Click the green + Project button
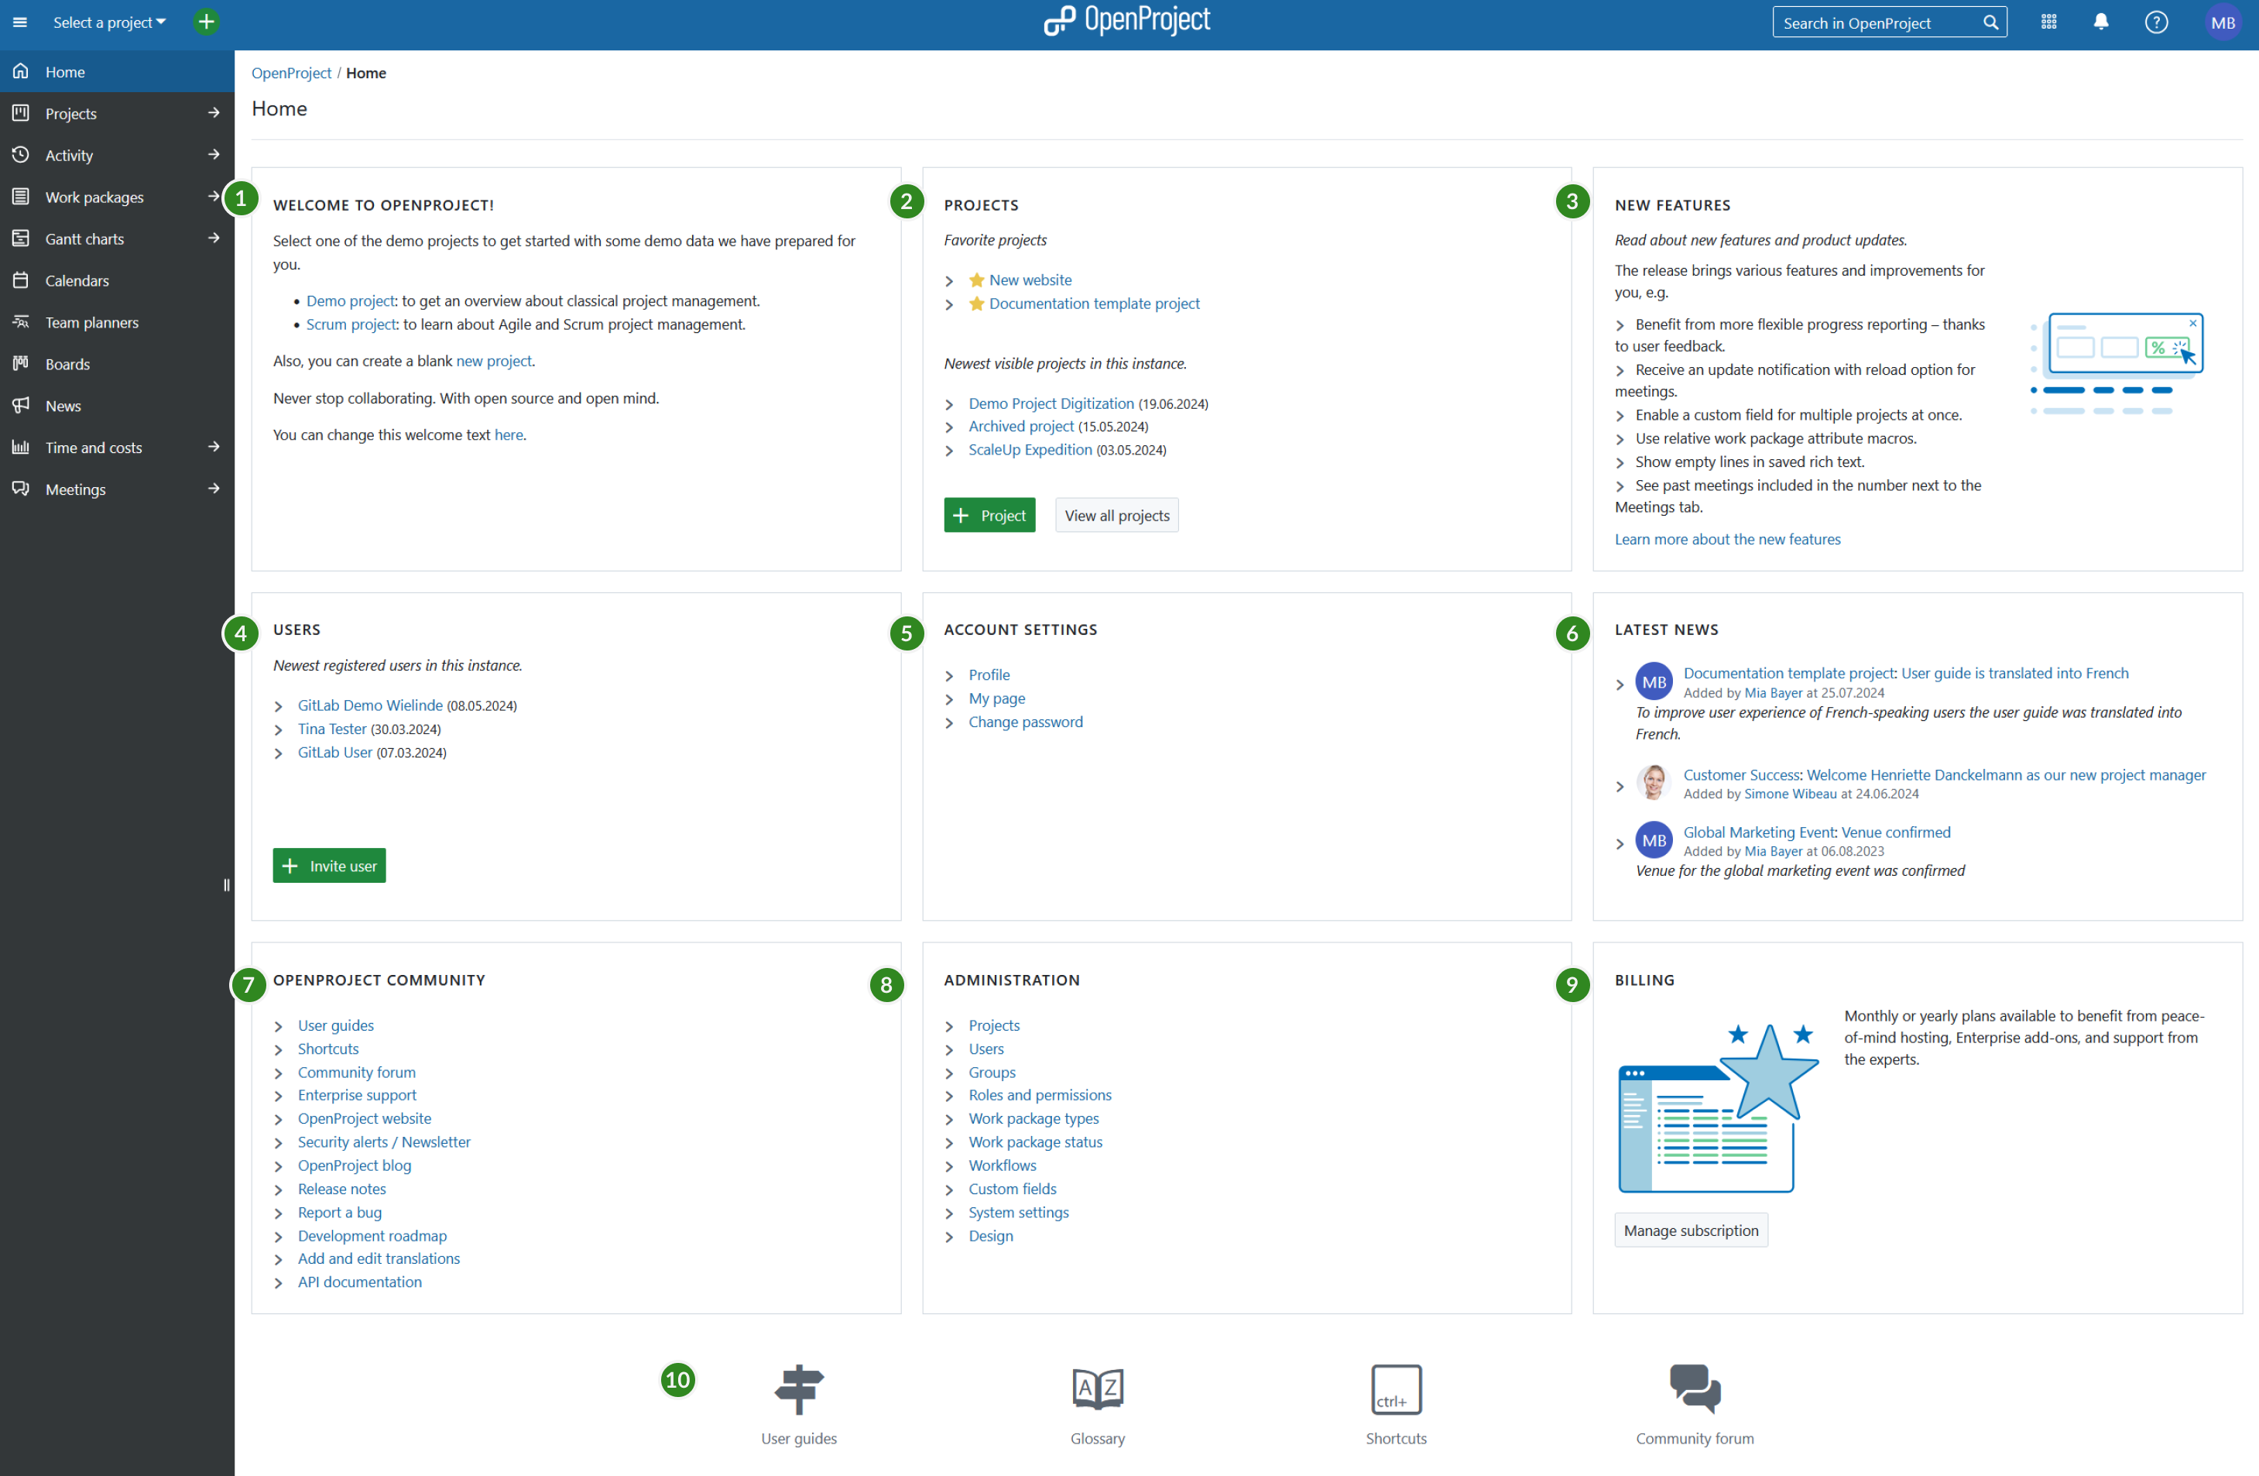This screenshot has width=2259, height=1476. point(989,516)
